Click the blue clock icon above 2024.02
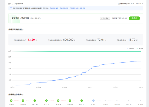 (x=93, y=101)
